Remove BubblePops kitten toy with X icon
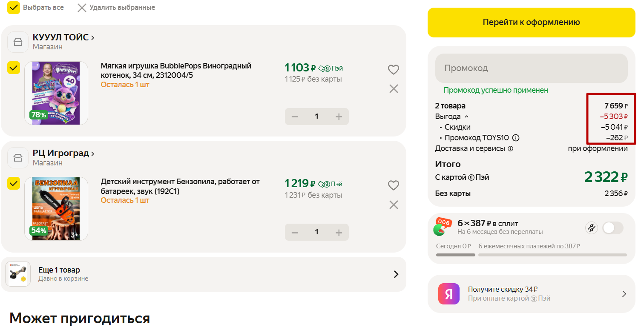The image size is (641, 327). coord(394,88)
